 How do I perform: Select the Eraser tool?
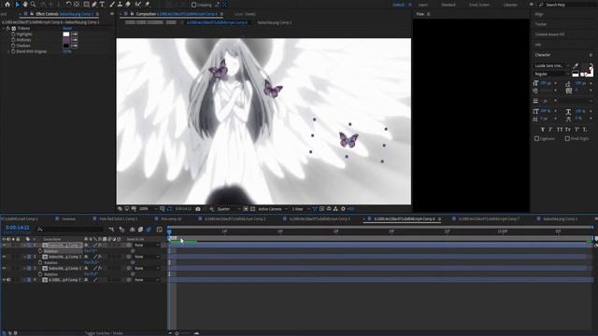click(128, 4)
